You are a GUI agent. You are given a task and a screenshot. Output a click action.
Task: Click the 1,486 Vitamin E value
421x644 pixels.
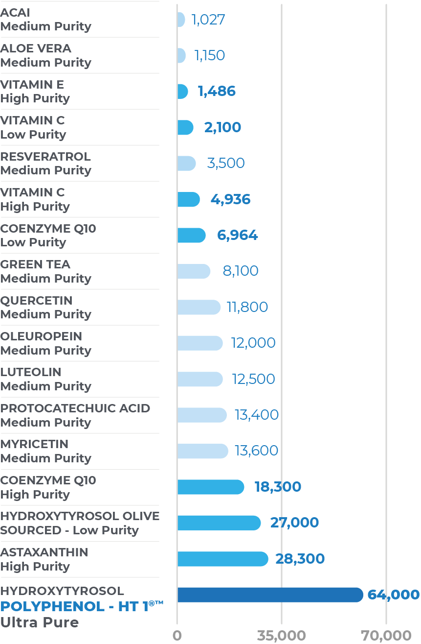click(217, 92)
